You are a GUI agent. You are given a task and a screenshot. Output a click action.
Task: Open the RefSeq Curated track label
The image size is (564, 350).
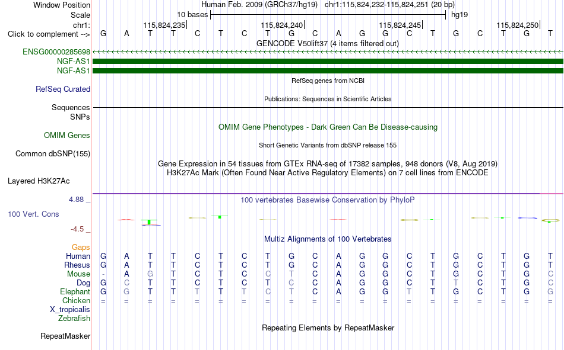tap(62, 89)
